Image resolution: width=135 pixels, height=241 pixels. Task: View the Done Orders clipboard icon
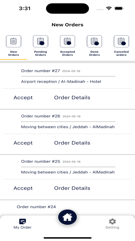[94, 41]
